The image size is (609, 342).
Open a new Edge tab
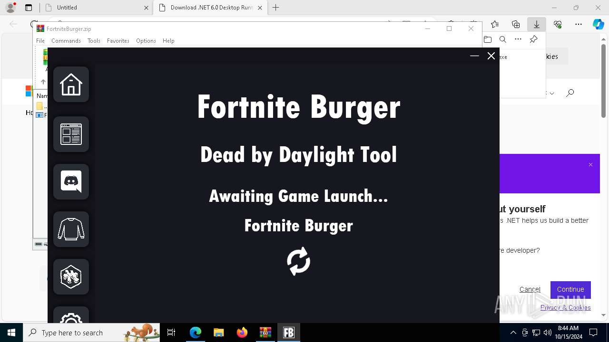click(276, 8)
